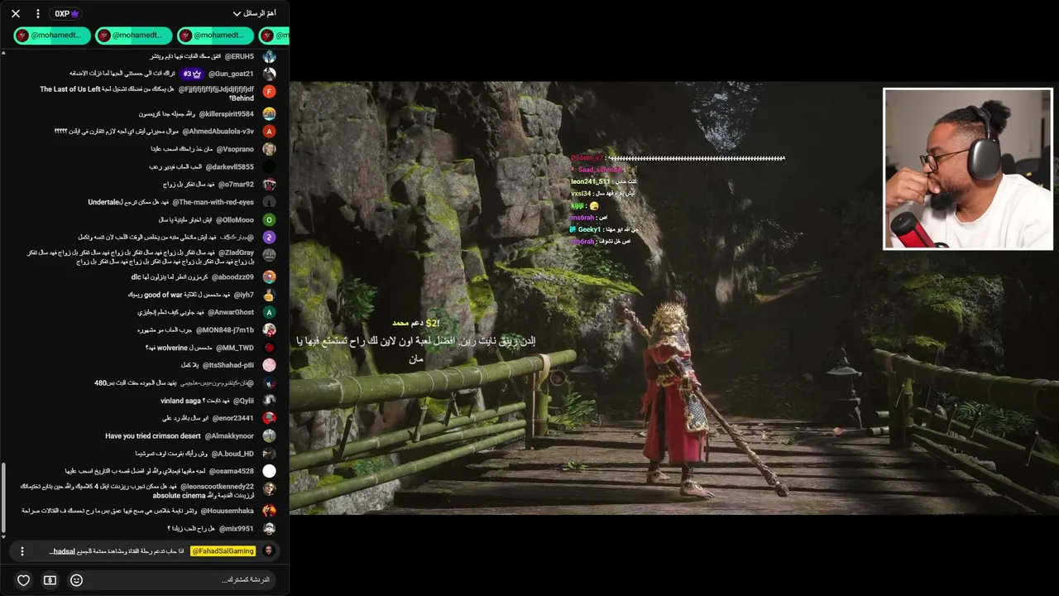Open the @killerspirit9584 user avatar
This screenshot has width=1059, height=596.
[x=269, y=113]
